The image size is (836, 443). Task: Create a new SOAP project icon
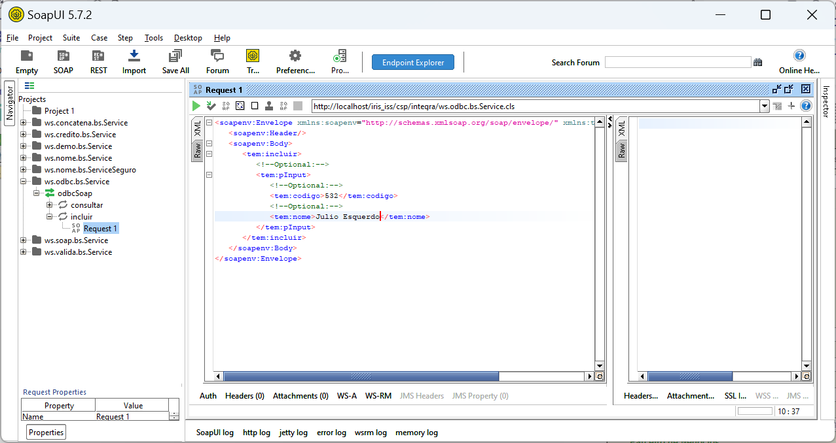pyautogui.click(x=64, y=57)
